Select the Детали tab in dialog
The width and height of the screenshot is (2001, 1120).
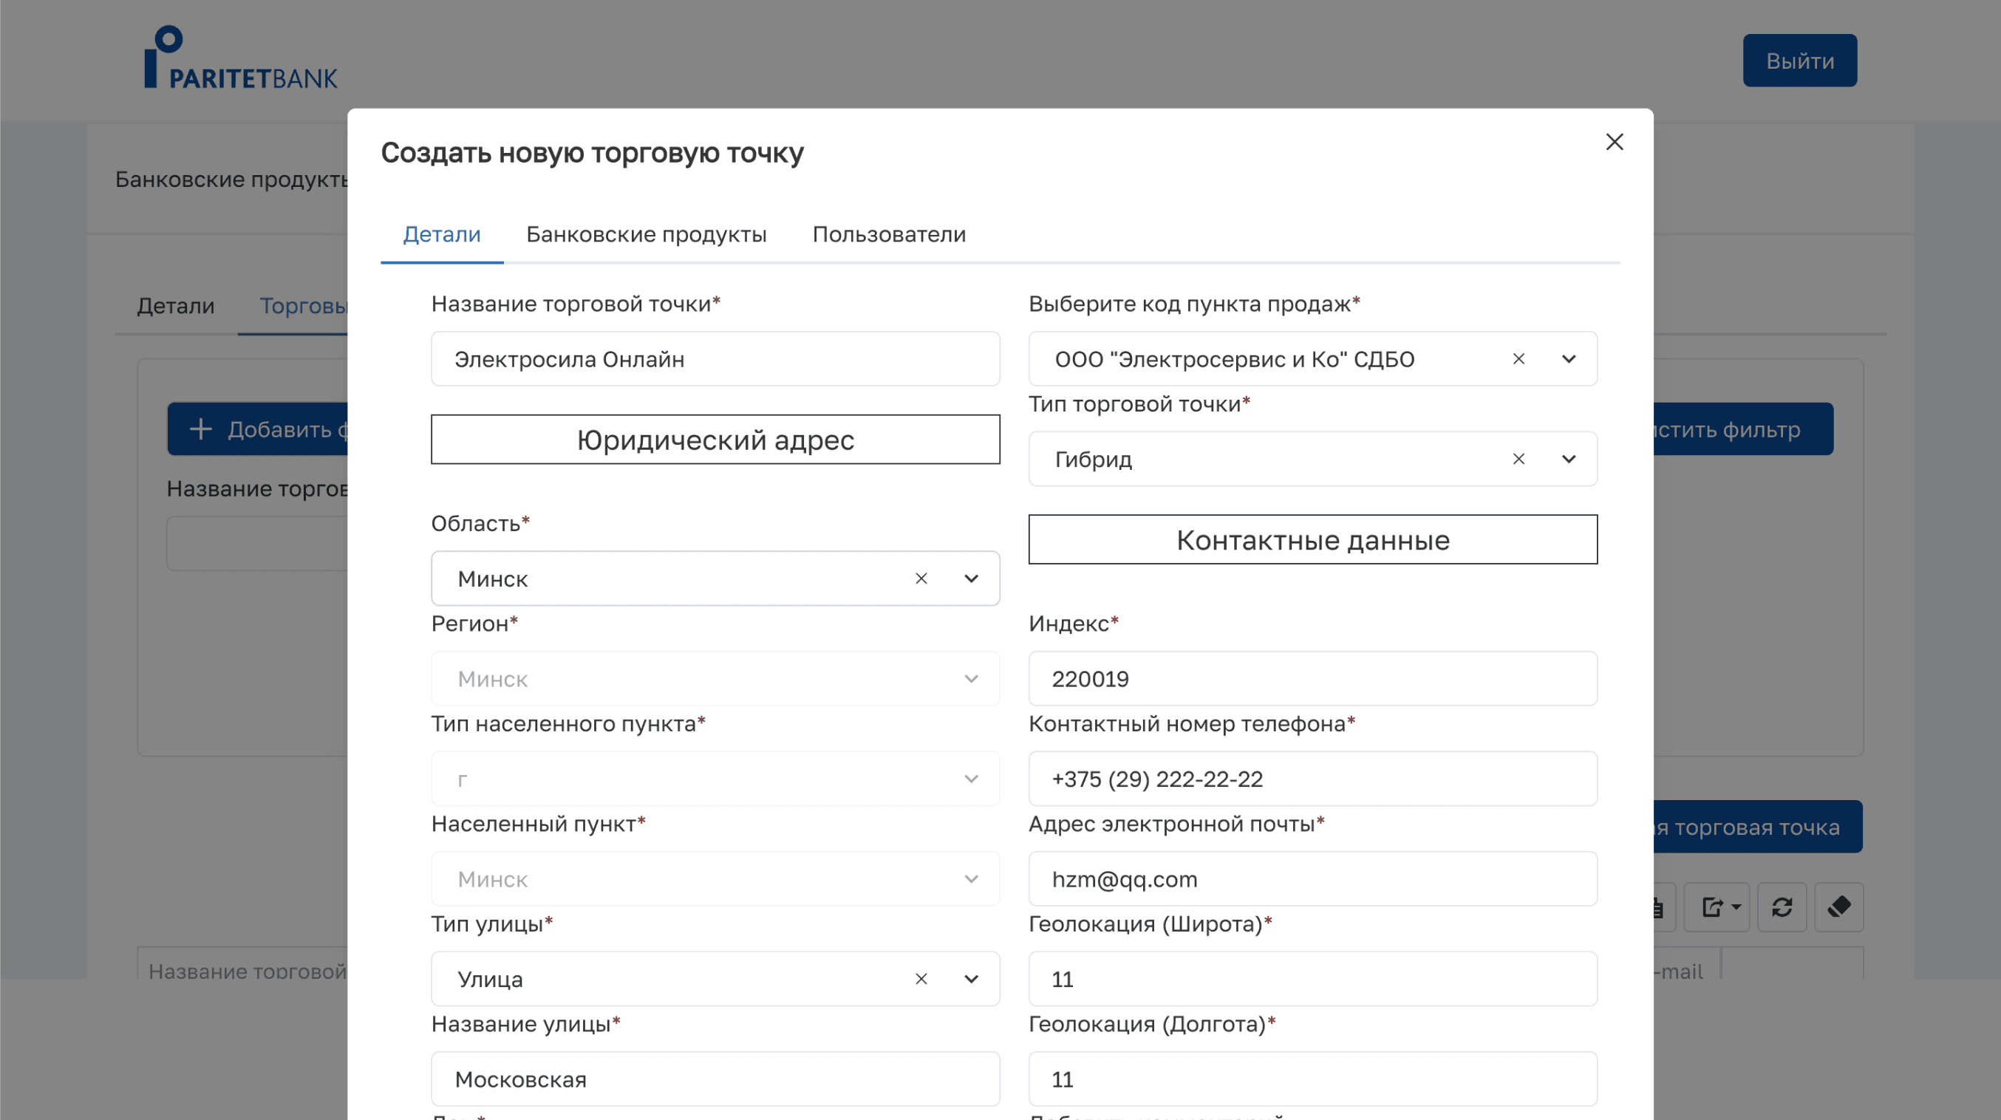click(441, 234)
